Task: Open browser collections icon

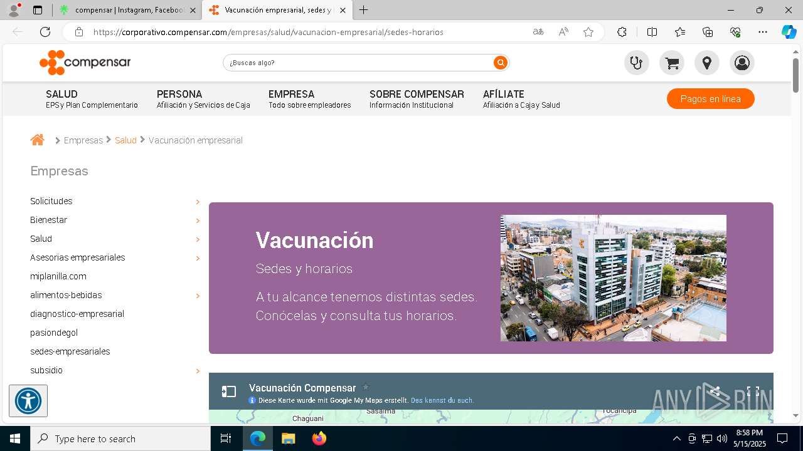Action: (x=708, y=32)
